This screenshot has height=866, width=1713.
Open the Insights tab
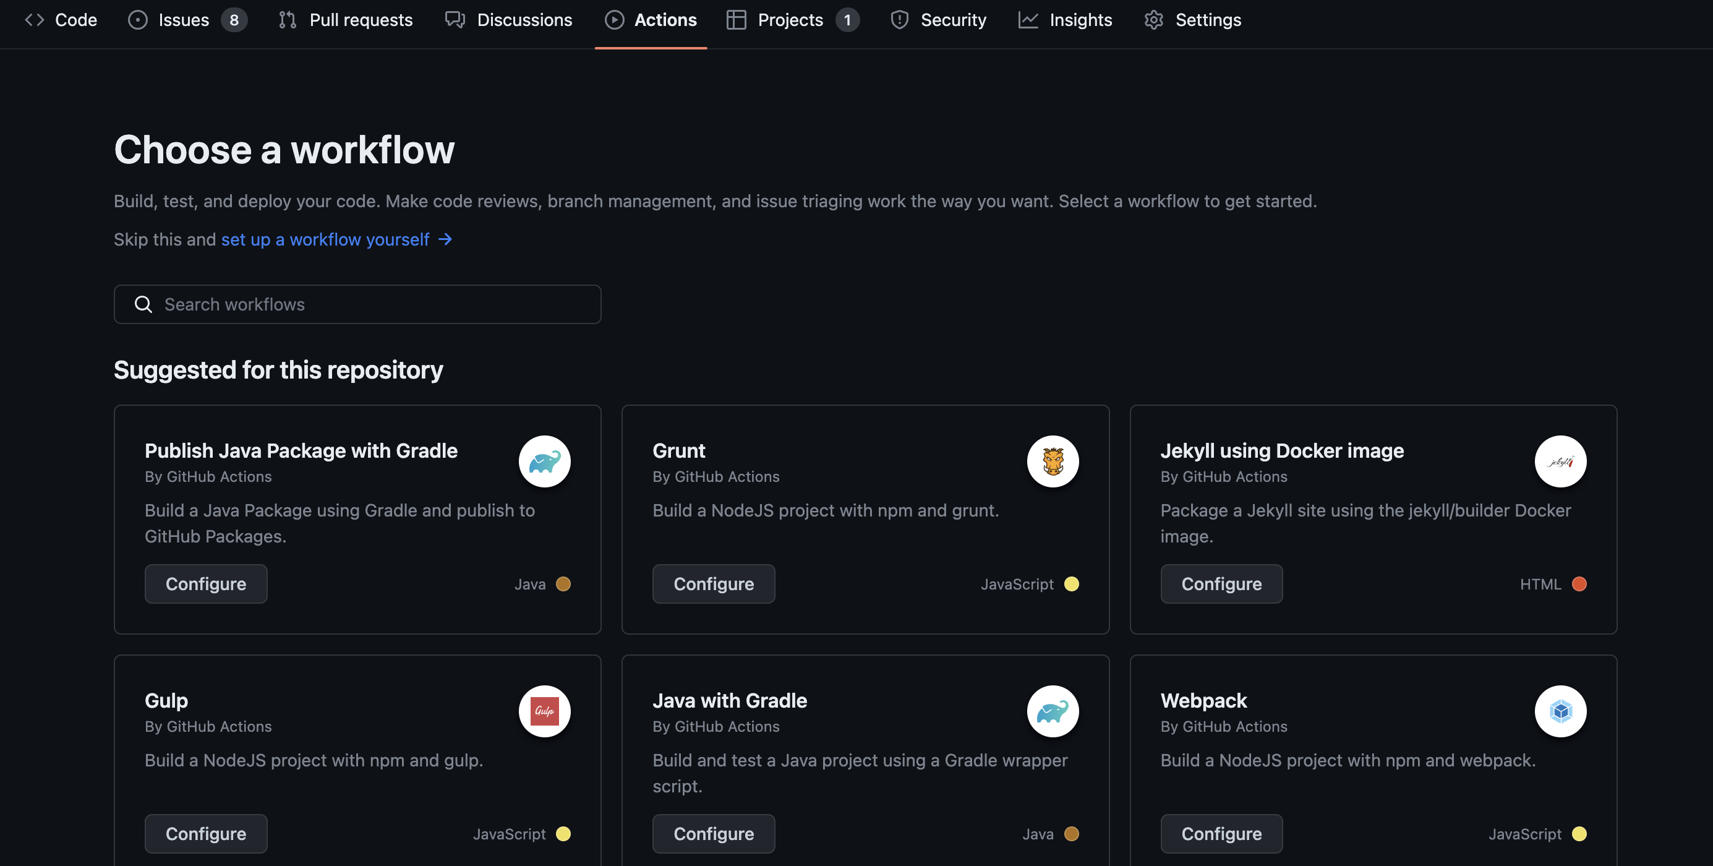tap(1080, 20)
